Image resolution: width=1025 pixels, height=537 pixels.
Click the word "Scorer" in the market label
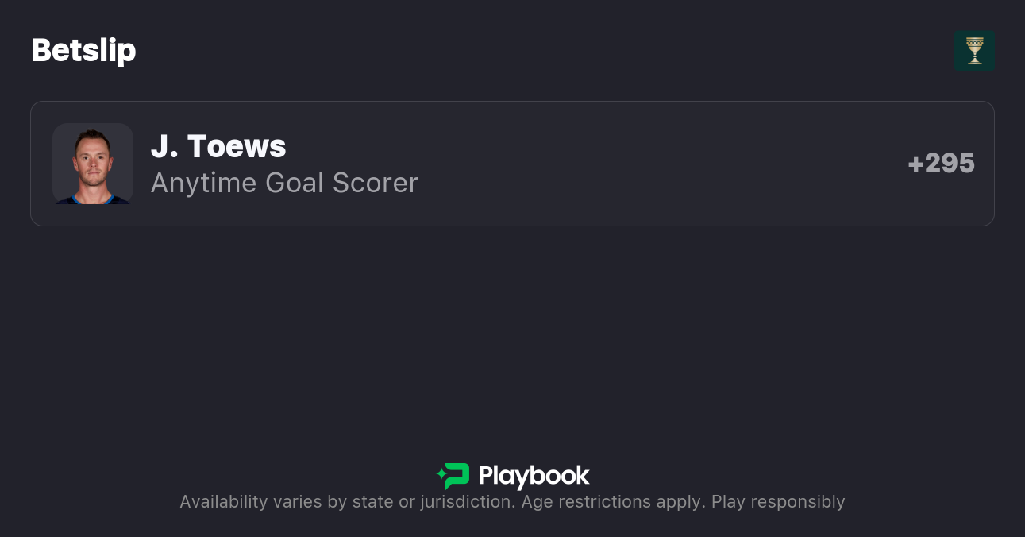point(375,183)
